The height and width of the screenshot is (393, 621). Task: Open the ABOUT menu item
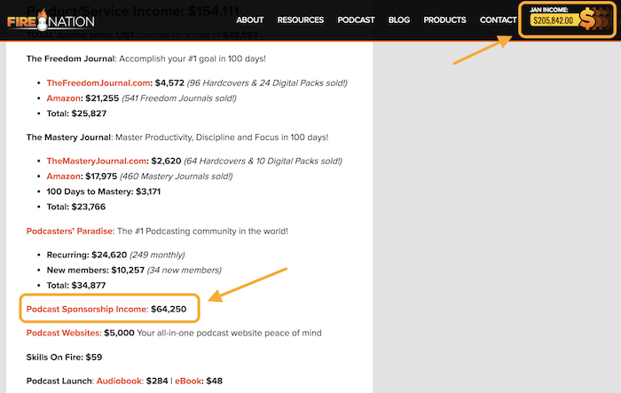[x=250, y=20]
